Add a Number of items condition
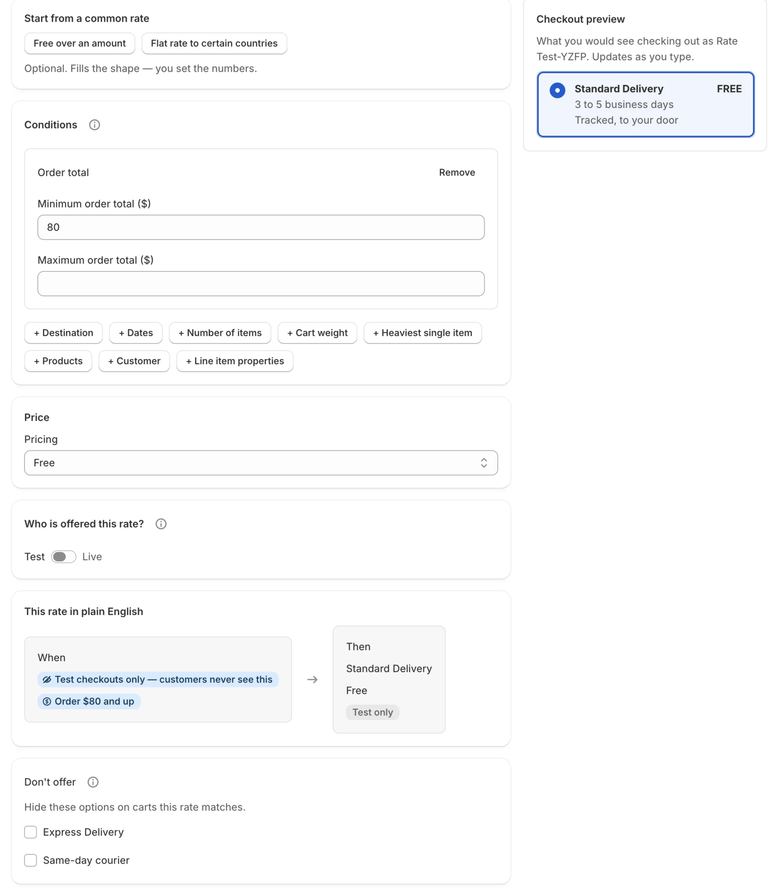This screenshot has width=778, height=892. pos(220,333)
